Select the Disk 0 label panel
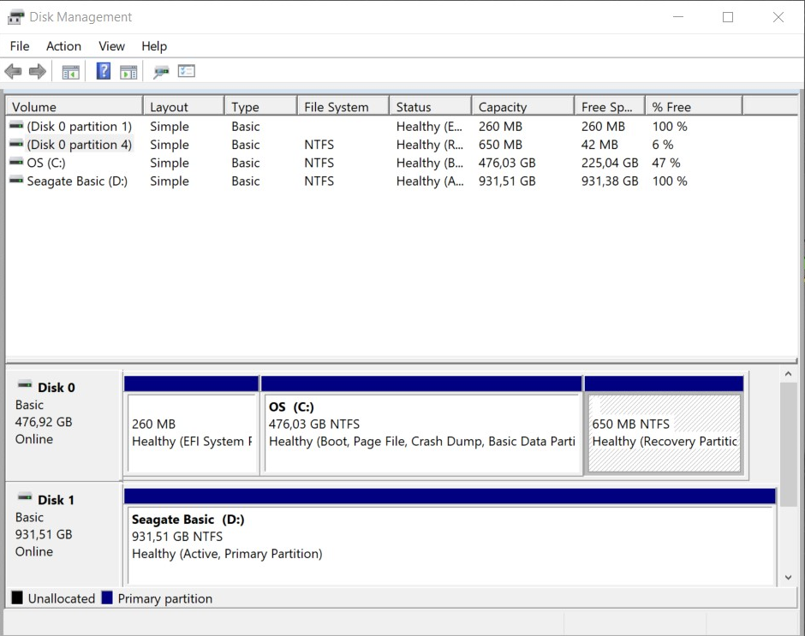The width and height of the screenshot is (805, 636). tap(63, 425)
